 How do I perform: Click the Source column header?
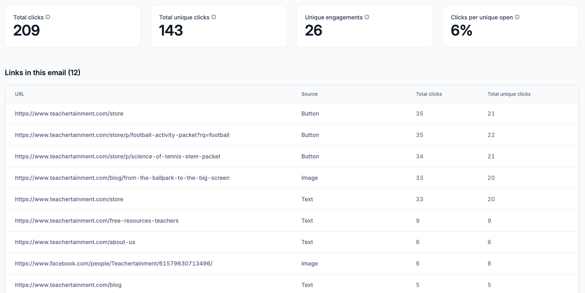point(309,94)
